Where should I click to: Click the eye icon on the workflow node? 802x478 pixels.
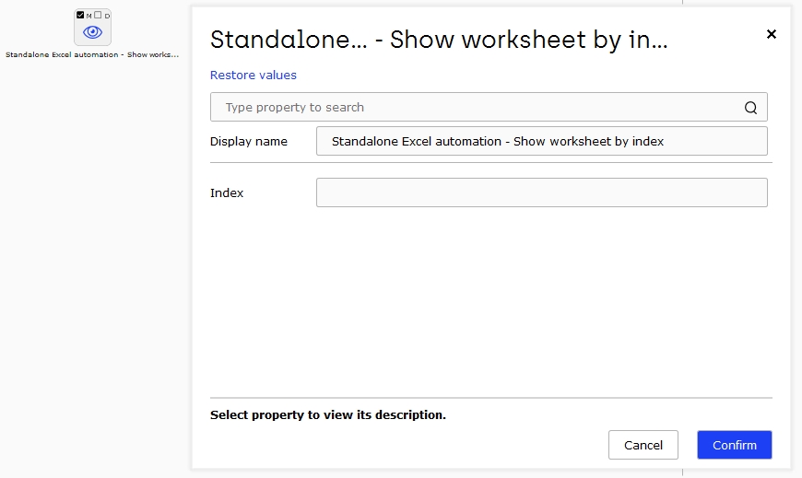[x=92, y=32]
